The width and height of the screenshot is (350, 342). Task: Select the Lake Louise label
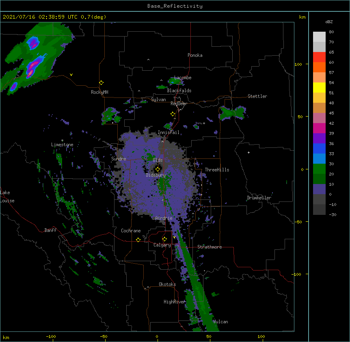tap(7, 197)
